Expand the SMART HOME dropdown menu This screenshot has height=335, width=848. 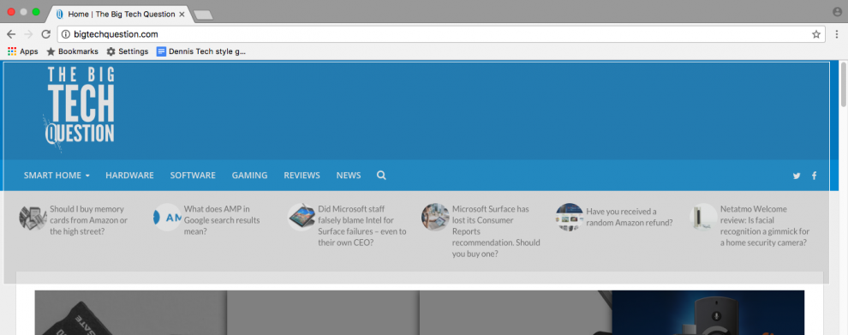(57, 176)
